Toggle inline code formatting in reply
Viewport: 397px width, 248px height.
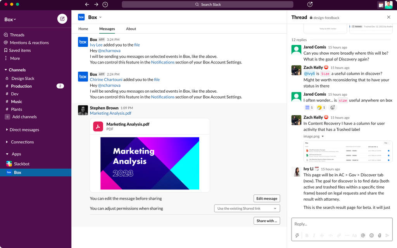[330, 235]
